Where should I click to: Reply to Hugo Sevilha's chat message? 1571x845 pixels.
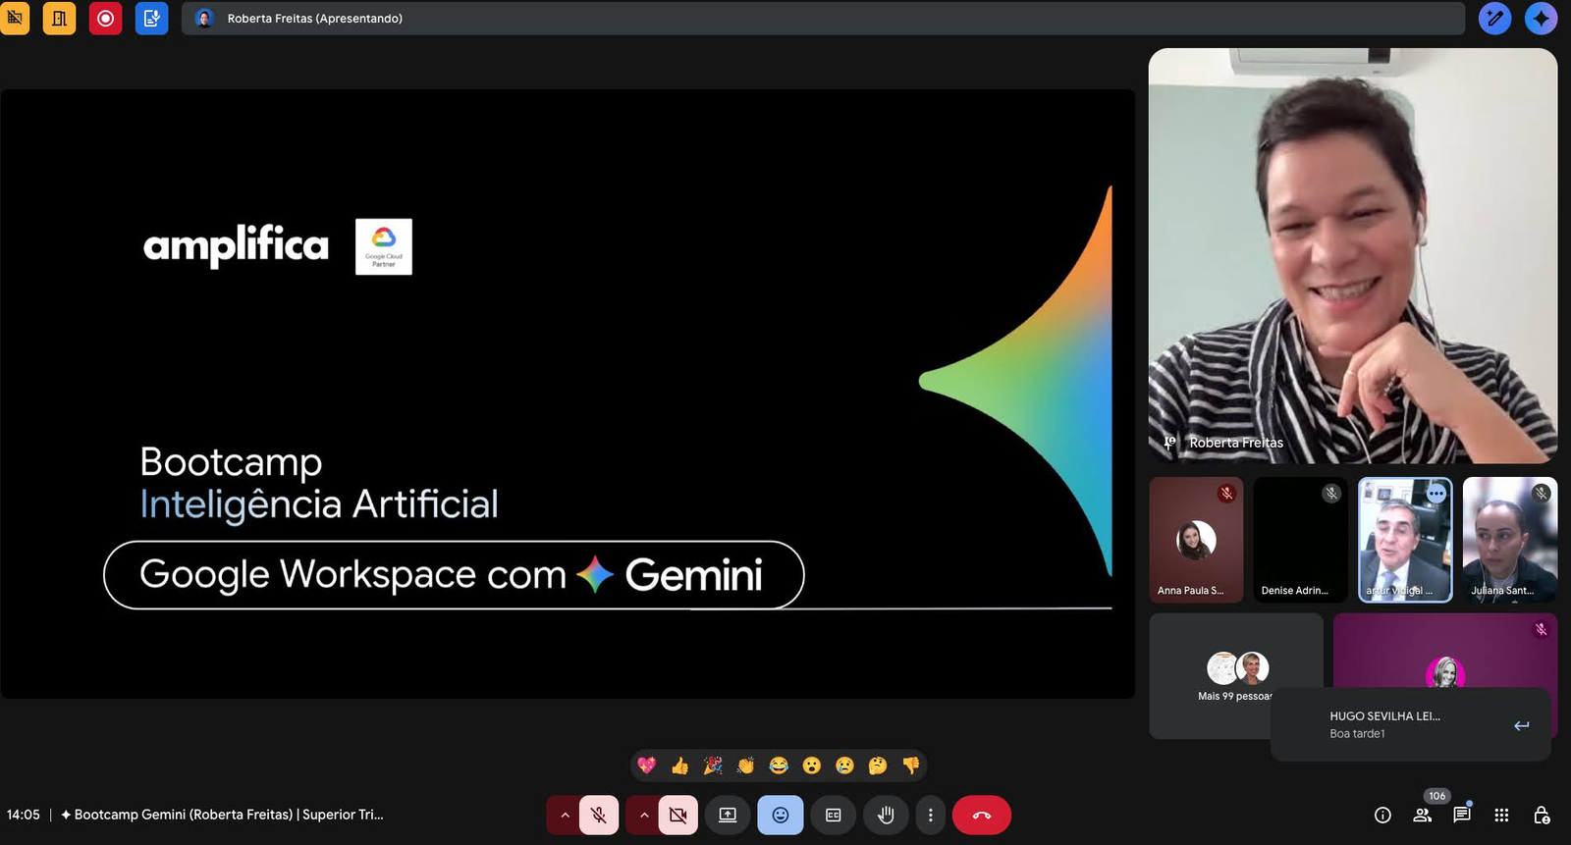click(x=1521, y=726)
